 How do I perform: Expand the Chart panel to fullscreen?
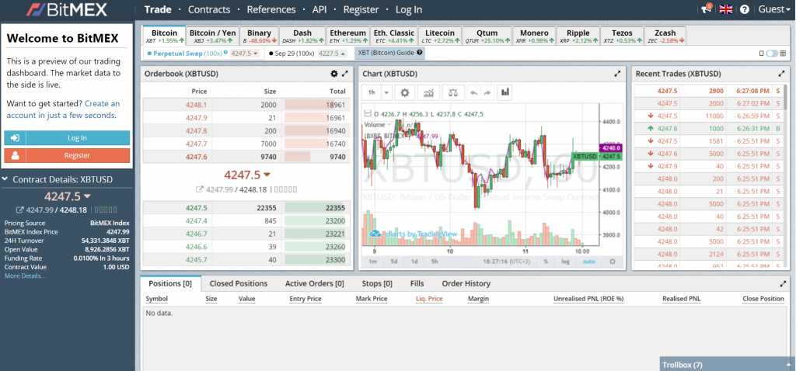coord(617,74)
